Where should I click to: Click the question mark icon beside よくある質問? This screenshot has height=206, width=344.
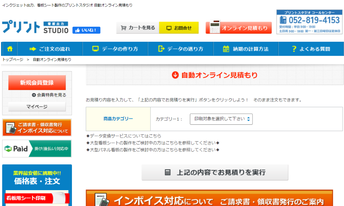click(294, 49)
